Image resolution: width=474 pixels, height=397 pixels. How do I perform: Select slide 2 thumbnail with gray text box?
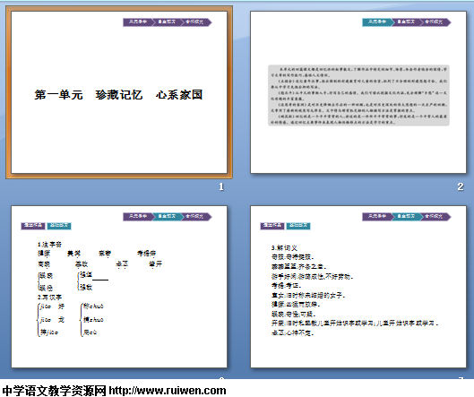pos(358,92)
